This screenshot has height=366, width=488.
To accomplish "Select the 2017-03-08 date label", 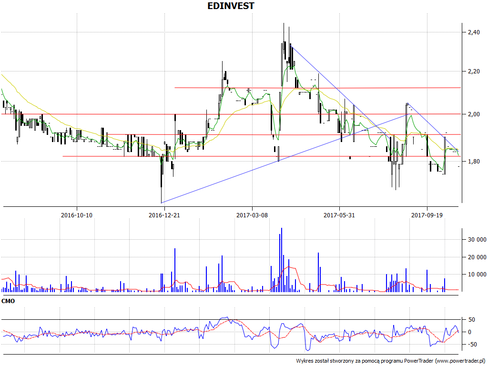I will (252, 215).
